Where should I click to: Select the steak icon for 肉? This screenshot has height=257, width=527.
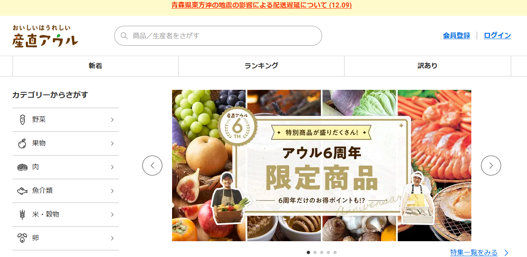coord(22,167)
